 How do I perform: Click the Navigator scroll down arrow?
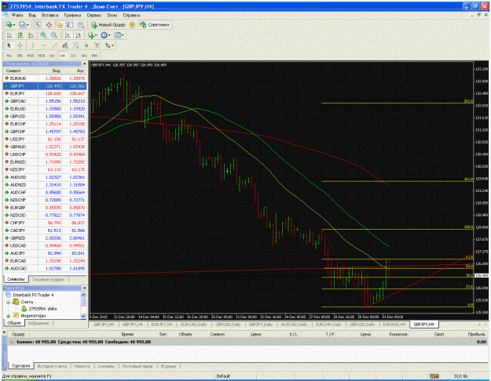coord(83,316)
